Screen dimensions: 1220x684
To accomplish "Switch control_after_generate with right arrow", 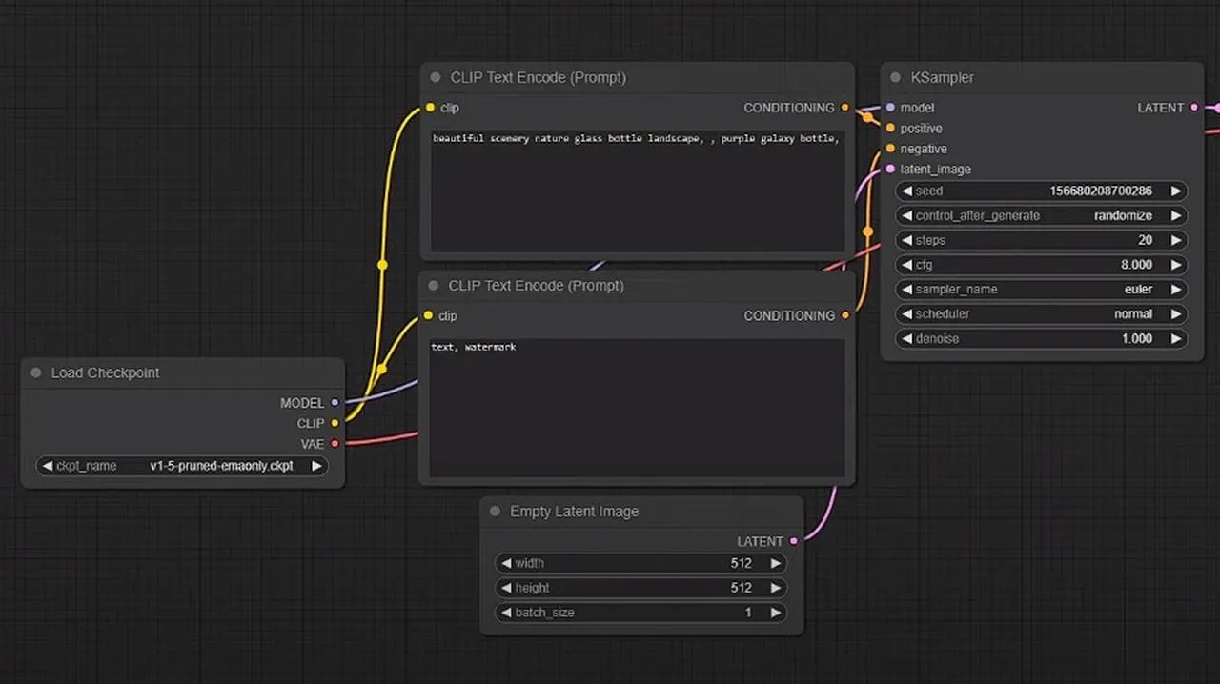I will click(x=1176, y=215).
